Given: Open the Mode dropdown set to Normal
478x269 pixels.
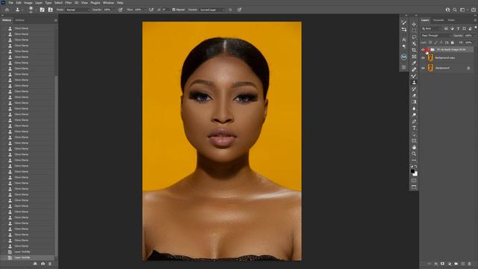Looking at the screenshot, I should tap(78, 10).
